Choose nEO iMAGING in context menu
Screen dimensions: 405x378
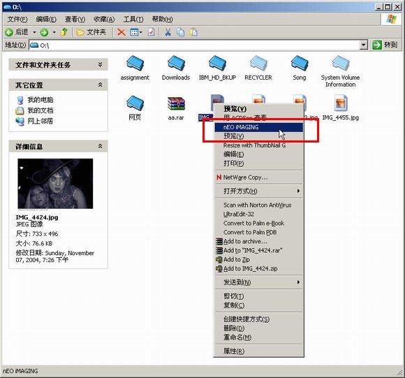pos(258,127)
